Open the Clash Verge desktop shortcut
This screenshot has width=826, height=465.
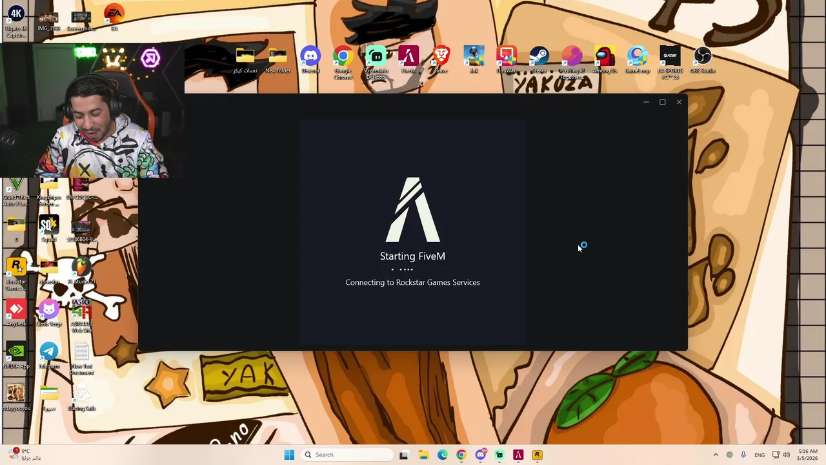pyautogui.click(x=48, y=314)
